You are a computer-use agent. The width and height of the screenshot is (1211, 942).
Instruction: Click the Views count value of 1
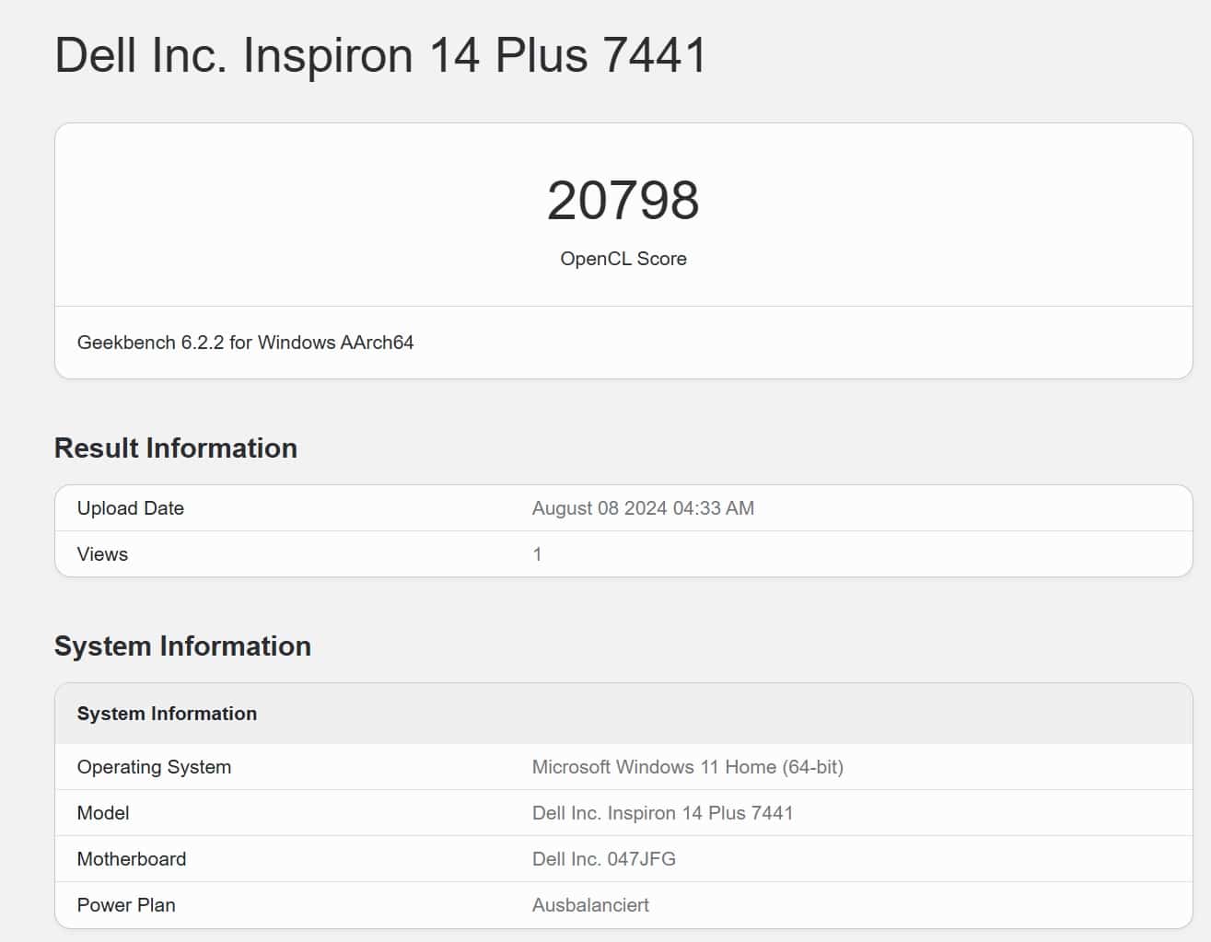[537, 554]
